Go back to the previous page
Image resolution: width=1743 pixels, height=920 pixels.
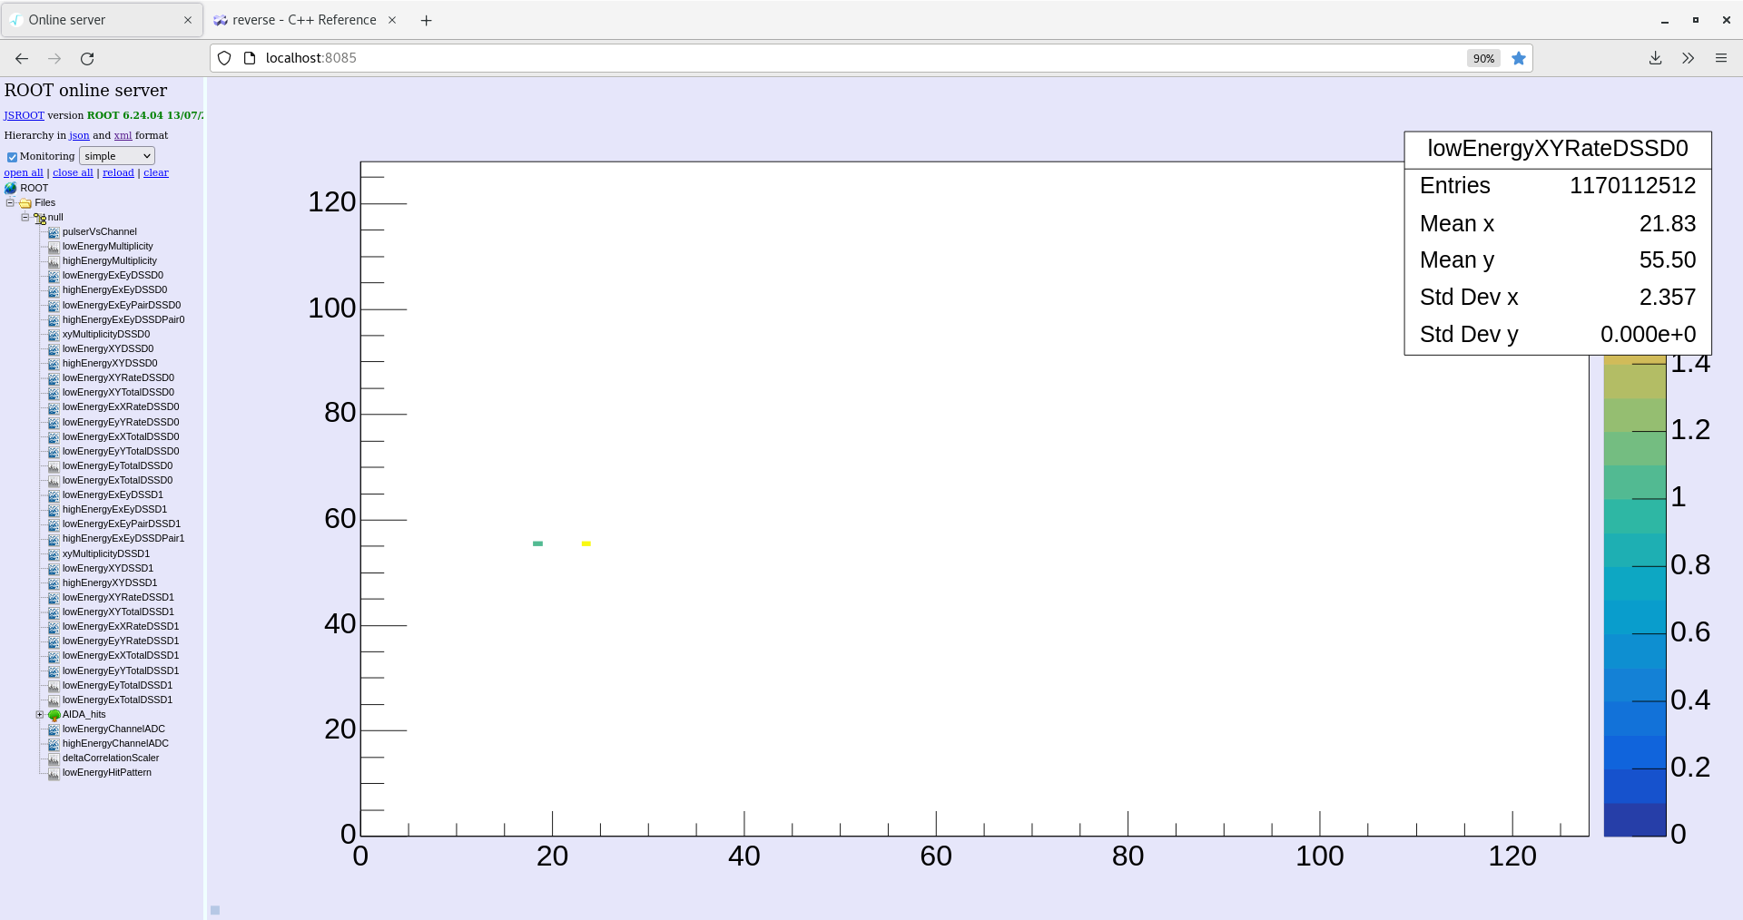[22, 58]
